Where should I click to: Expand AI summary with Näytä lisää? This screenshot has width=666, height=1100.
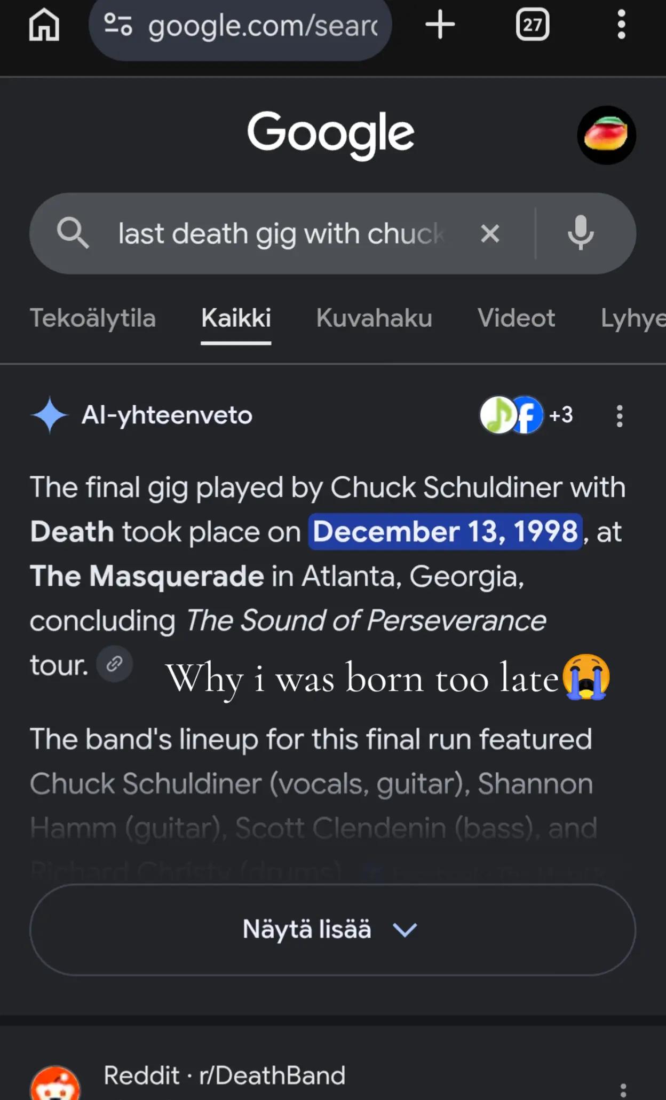click(332, 930)
